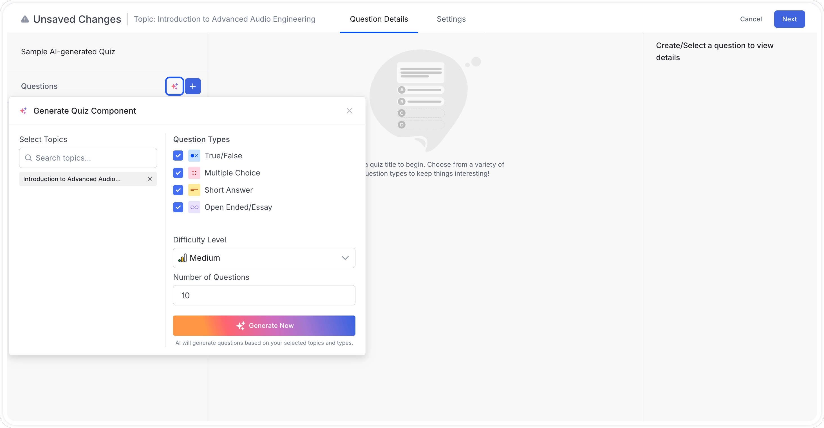Click the Question Types heading

[201, 139]
